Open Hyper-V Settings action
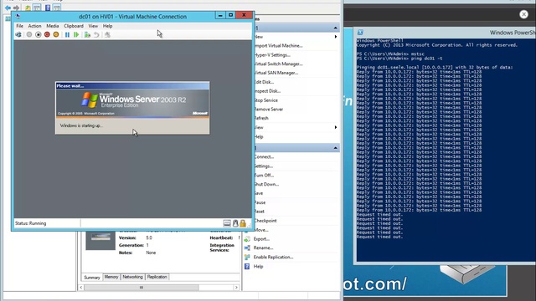 (x=272, y=55)
